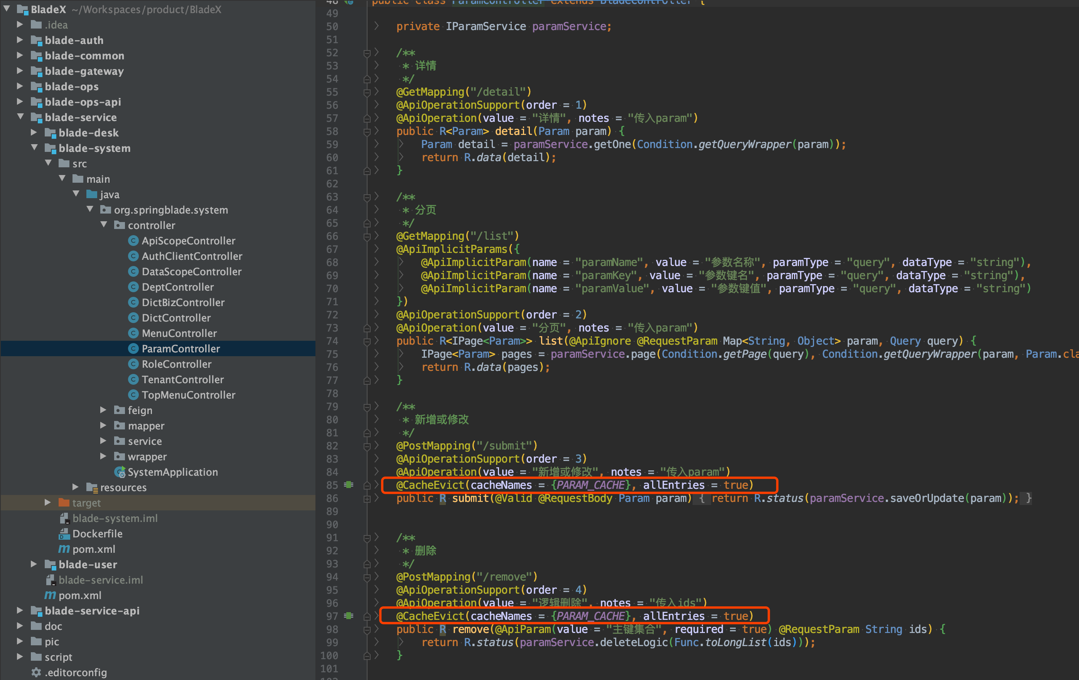Expand the .idea folder arrow

click(20, 25)
